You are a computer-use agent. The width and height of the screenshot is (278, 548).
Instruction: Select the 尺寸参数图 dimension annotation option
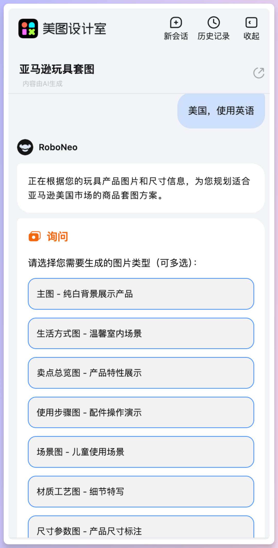(141, 531)
